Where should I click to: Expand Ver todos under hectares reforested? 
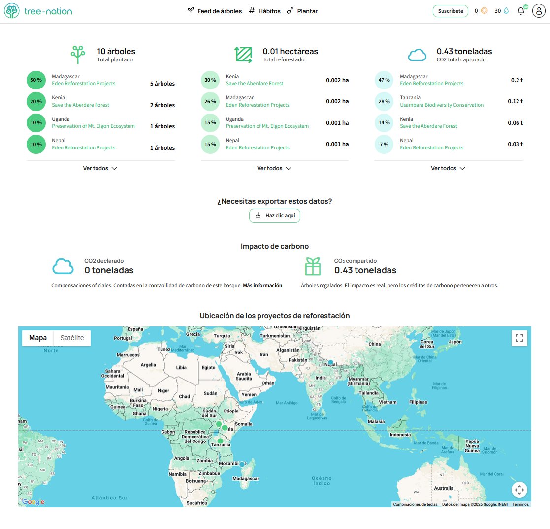pyautogui.click(x=274, y=168)
